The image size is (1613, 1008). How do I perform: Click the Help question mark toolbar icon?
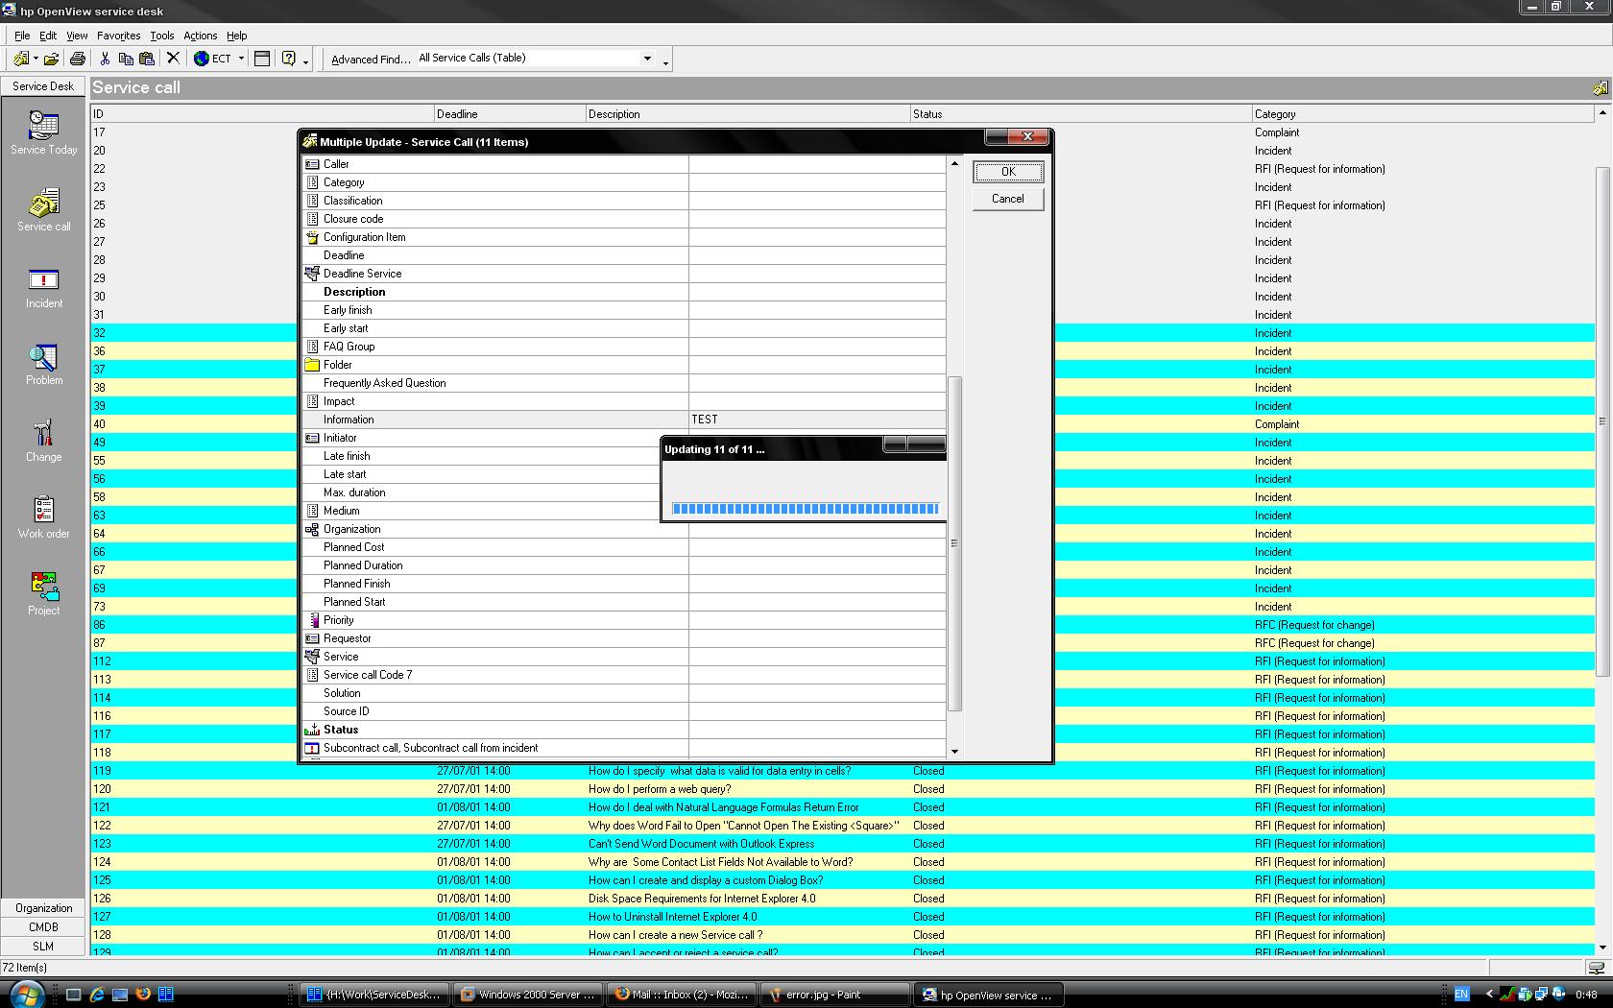288,59
